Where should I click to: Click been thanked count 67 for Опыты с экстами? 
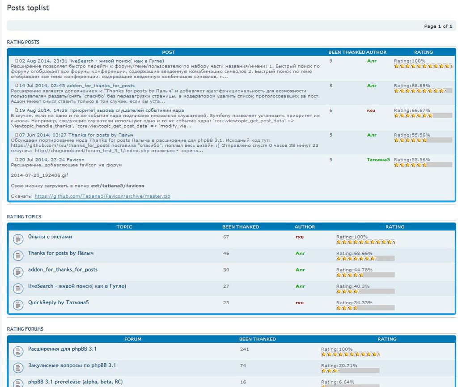tap(226, 237)
